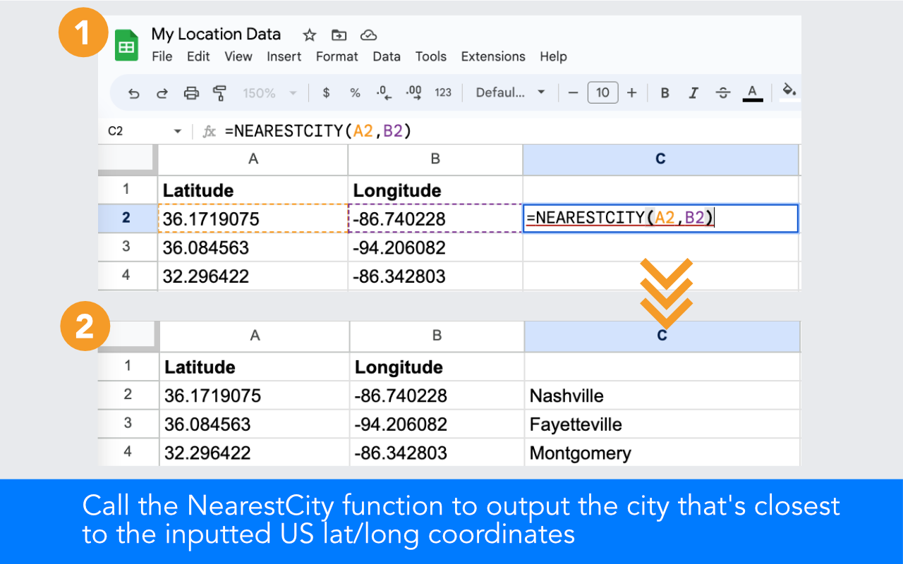Open the Format menu

tap(337, 56)
